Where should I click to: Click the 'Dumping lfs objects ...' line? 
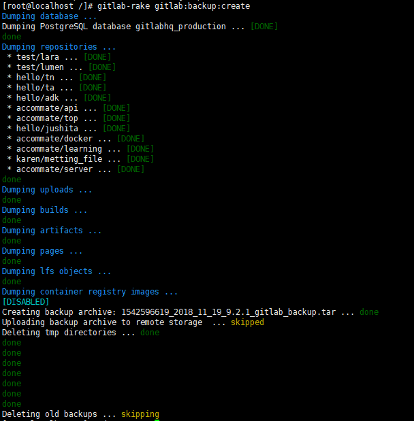57,271
